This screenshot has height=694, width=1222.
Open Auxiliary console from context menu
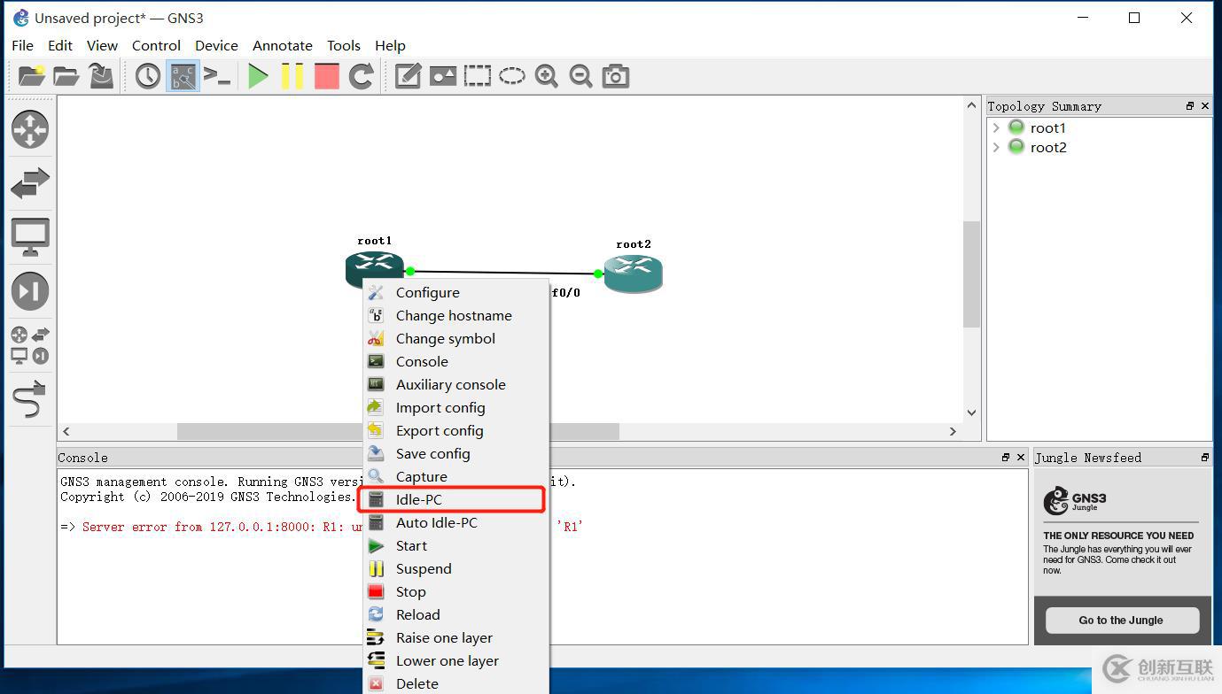tap(456, 384)
